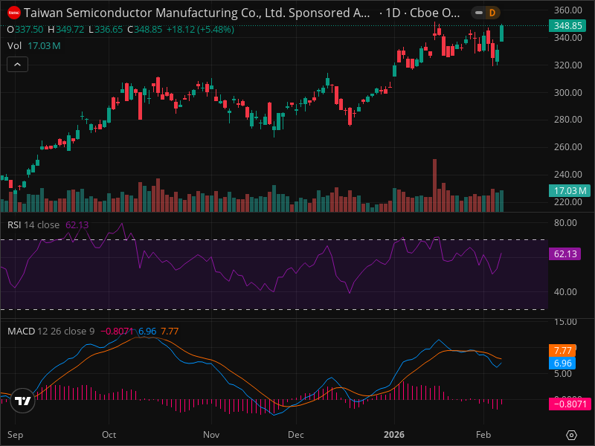Click the -0.8071 histogram value label
595x446 pixels.
[x=570, y=404]
